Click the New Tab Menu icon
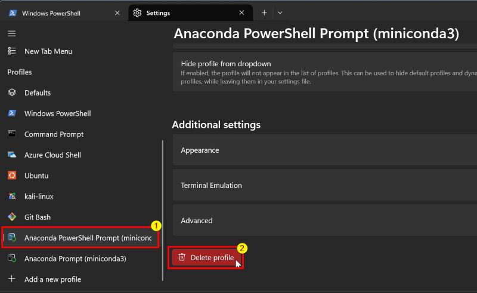 pyautogui.click(x=11, y=51)
